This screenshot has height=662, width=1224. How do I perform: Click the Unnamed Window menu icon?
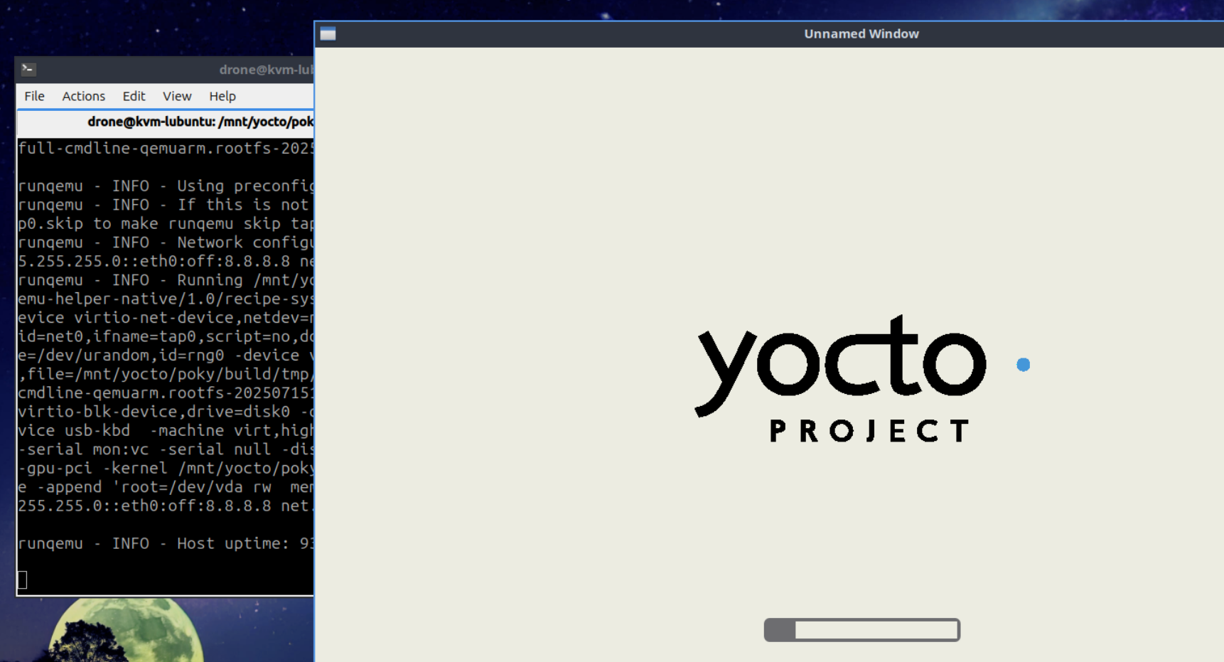pyautogui.click(x=328, y=34)
